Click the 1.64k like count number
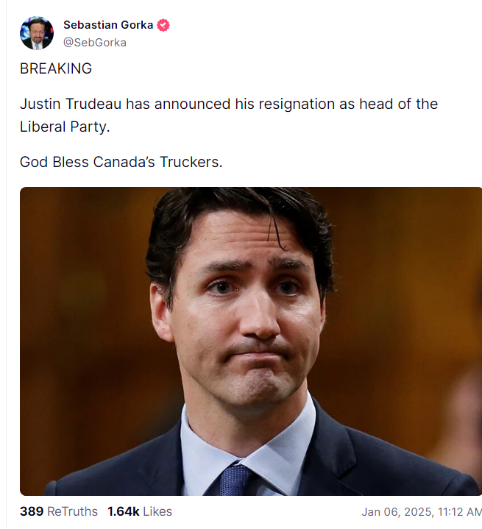 pyautogui.click(x=123, y=511)
